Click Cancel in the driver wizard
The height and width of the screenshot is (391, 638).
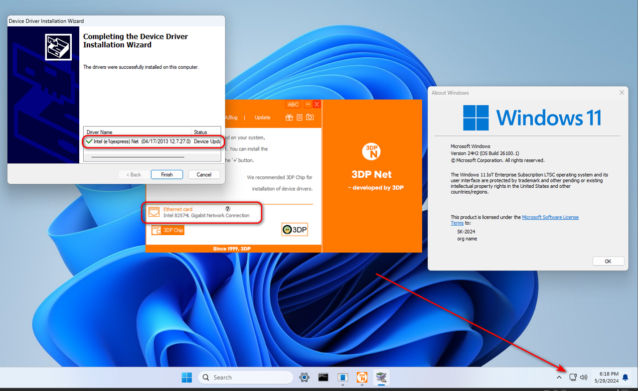[x=204, y=174]
